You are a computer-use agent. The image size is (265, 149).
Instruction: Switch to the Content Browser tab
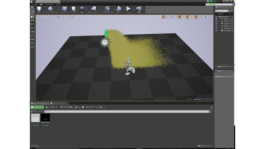click(x=40, y=103)
